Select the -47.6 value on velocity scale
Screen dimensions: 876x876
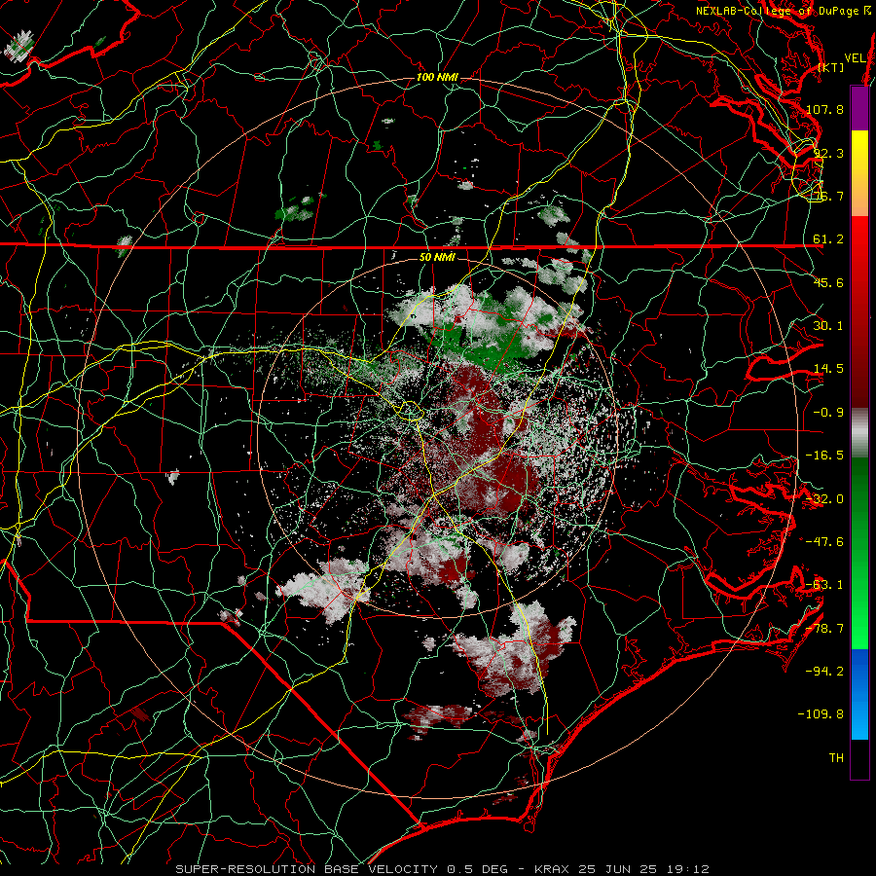coord(824,542)
